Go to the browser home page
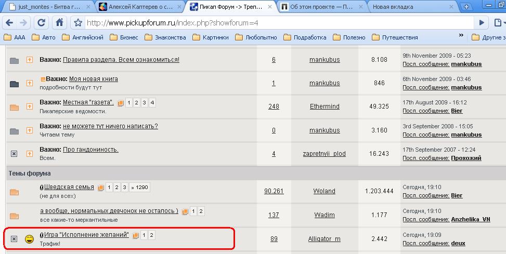Screen dimensions: 506x254 (x=60, y=23)
